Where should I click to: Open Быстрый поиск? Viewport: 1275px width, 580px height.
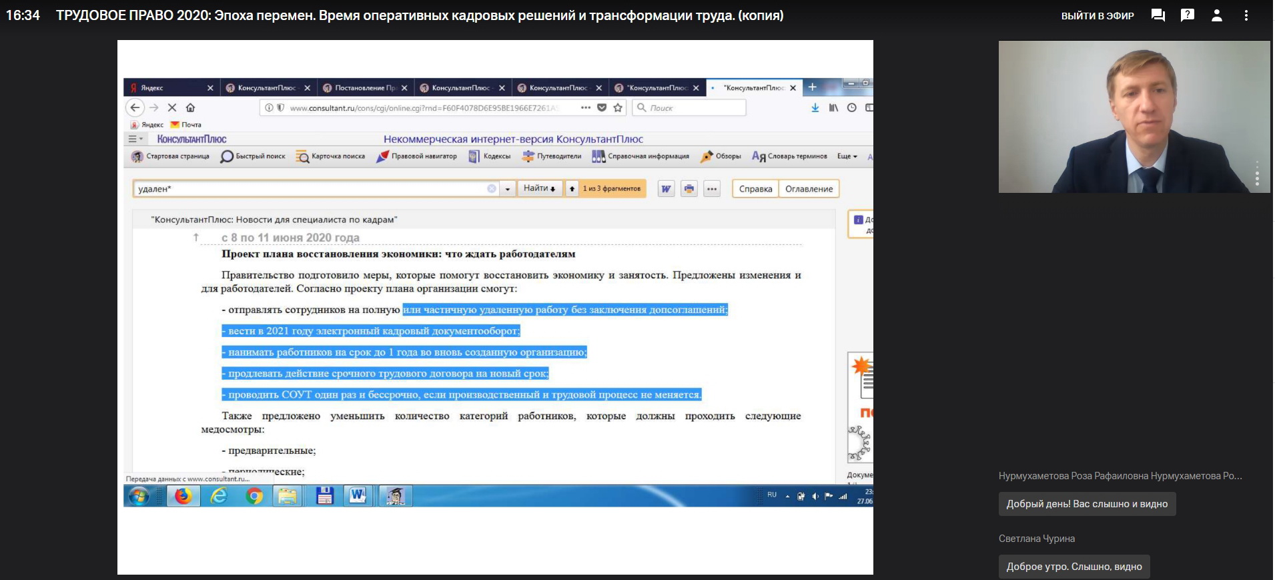253,156
